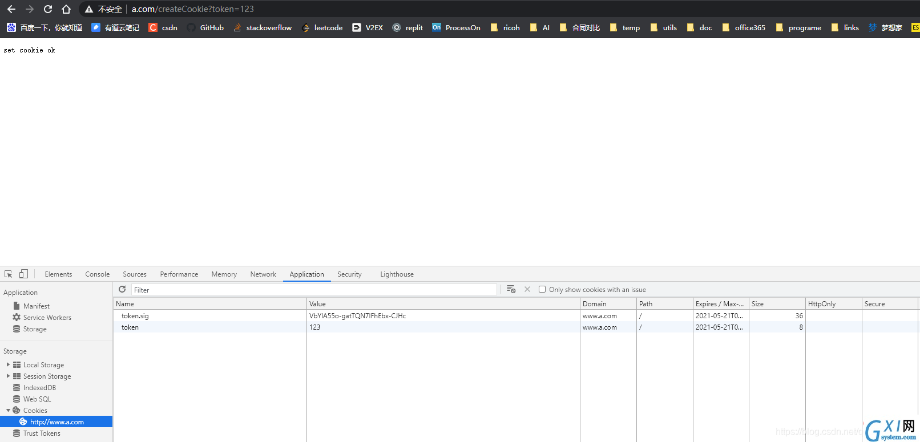The image size is (920, 442).
Task: Reload the page using the refresh icon
Action: 48,9
